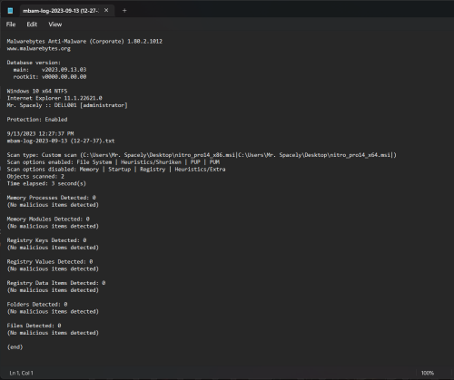Viewport: 454px width, 380px height.
Task: Click 'No malicious items detected' under Folders Detected
Action: (53, 311)
